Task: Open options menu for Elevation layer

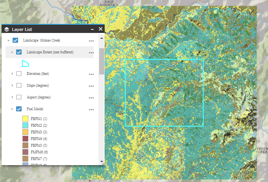Action: click(91, 74)
